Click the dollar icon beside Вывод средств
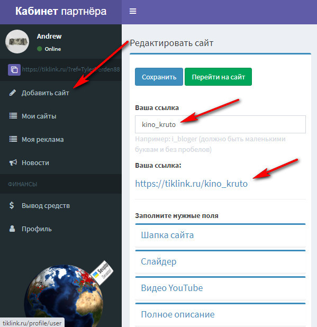The width and height of the screenshot is (317, 327). 12,205
